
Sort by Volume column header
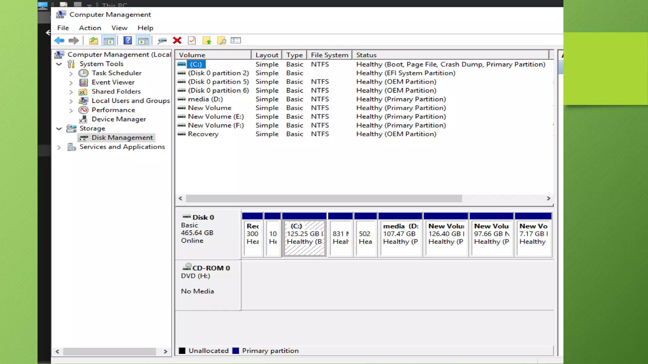click(213, 55)
